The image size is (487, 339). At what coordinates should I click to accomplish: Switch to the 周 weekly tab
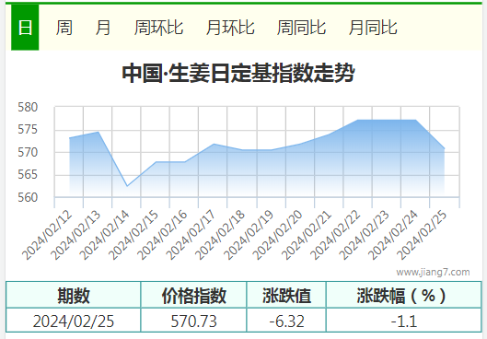coord(64,28)
